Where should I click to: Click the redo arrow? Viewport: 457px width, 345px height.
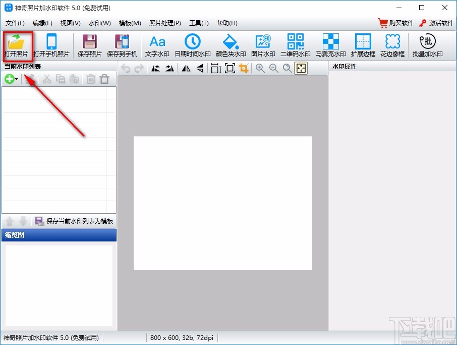(139, 68)
